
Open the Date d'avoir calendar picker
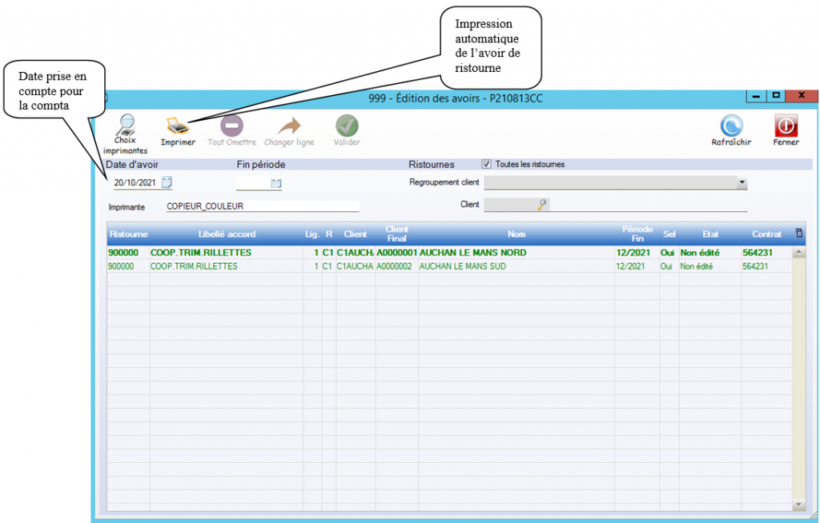coord(167,182)
